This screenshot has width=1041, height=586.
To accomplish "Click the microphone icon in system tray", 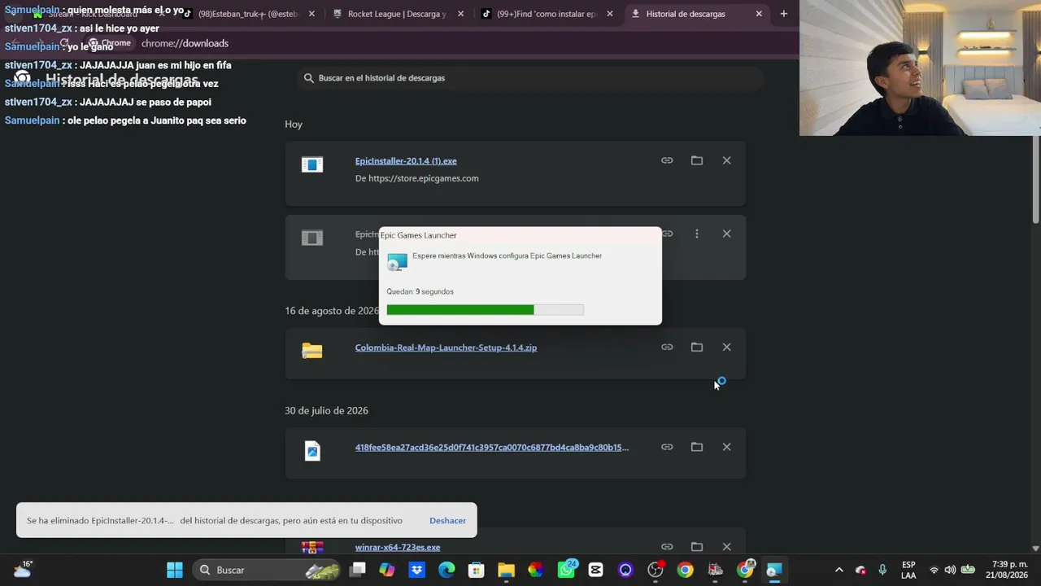I will (x=882, y=570).
